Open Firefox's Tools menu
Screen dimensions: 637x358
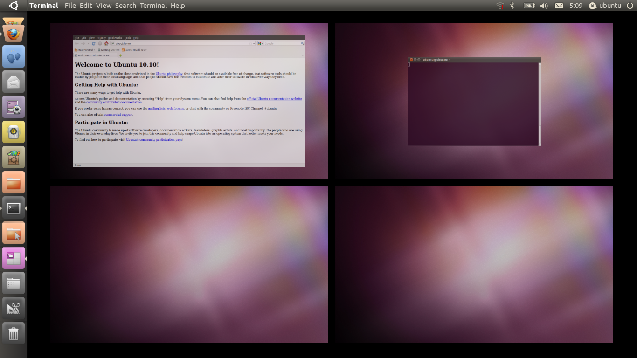click(127, 38)
